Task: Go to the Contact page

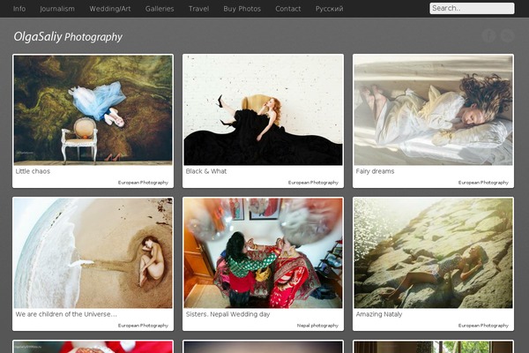Action: point(287,9)
